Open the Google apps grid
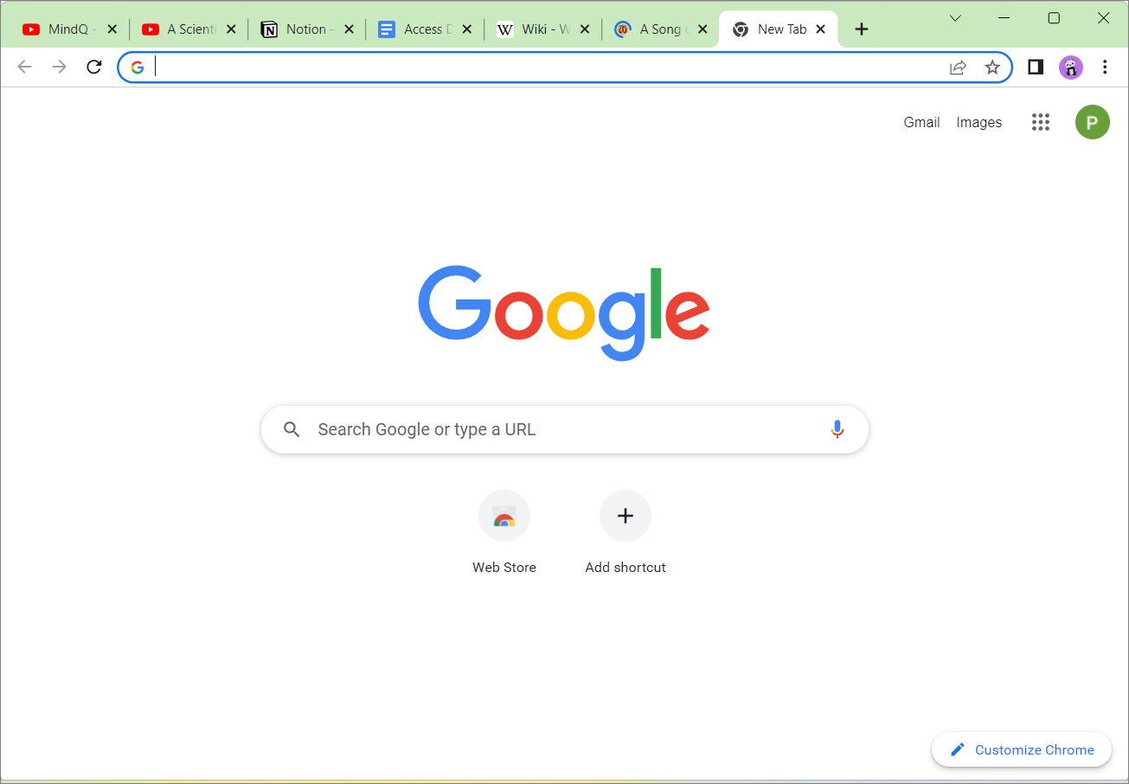Image resolution: width=1129 pixels, height=784 pixels. click(x=1041, y=122)
